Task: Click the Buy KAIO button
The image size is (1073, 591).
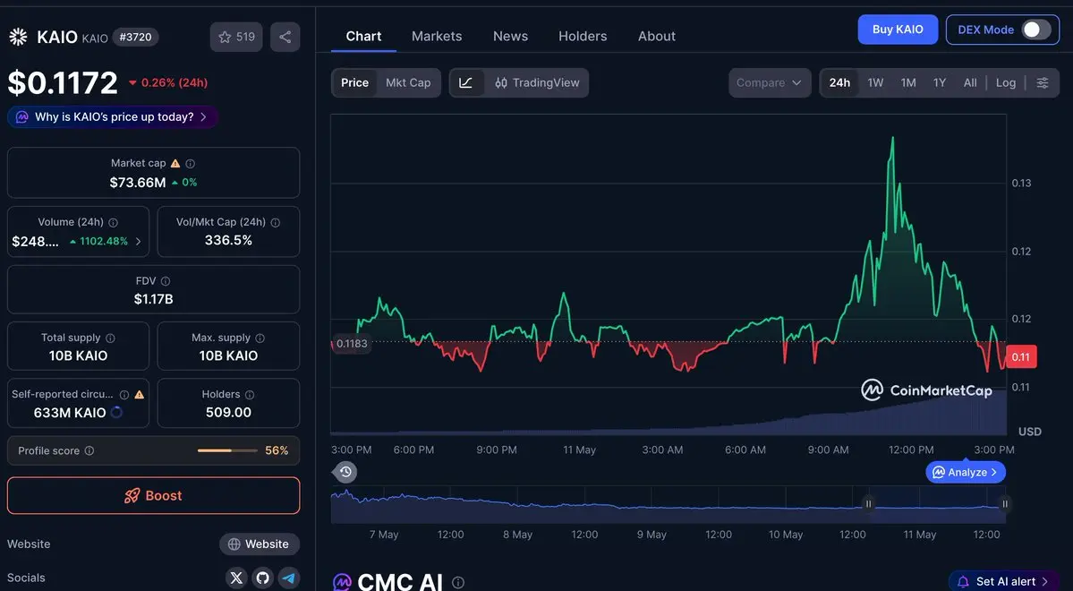Action: coord(897,30)
